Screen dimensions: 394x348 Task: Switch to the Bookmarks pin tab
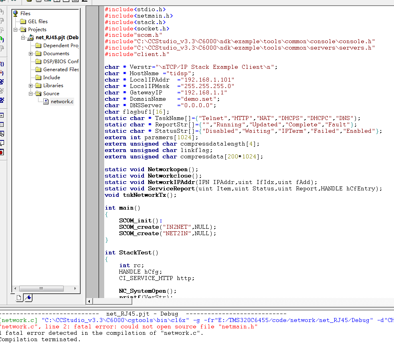(x=28, y=298)
